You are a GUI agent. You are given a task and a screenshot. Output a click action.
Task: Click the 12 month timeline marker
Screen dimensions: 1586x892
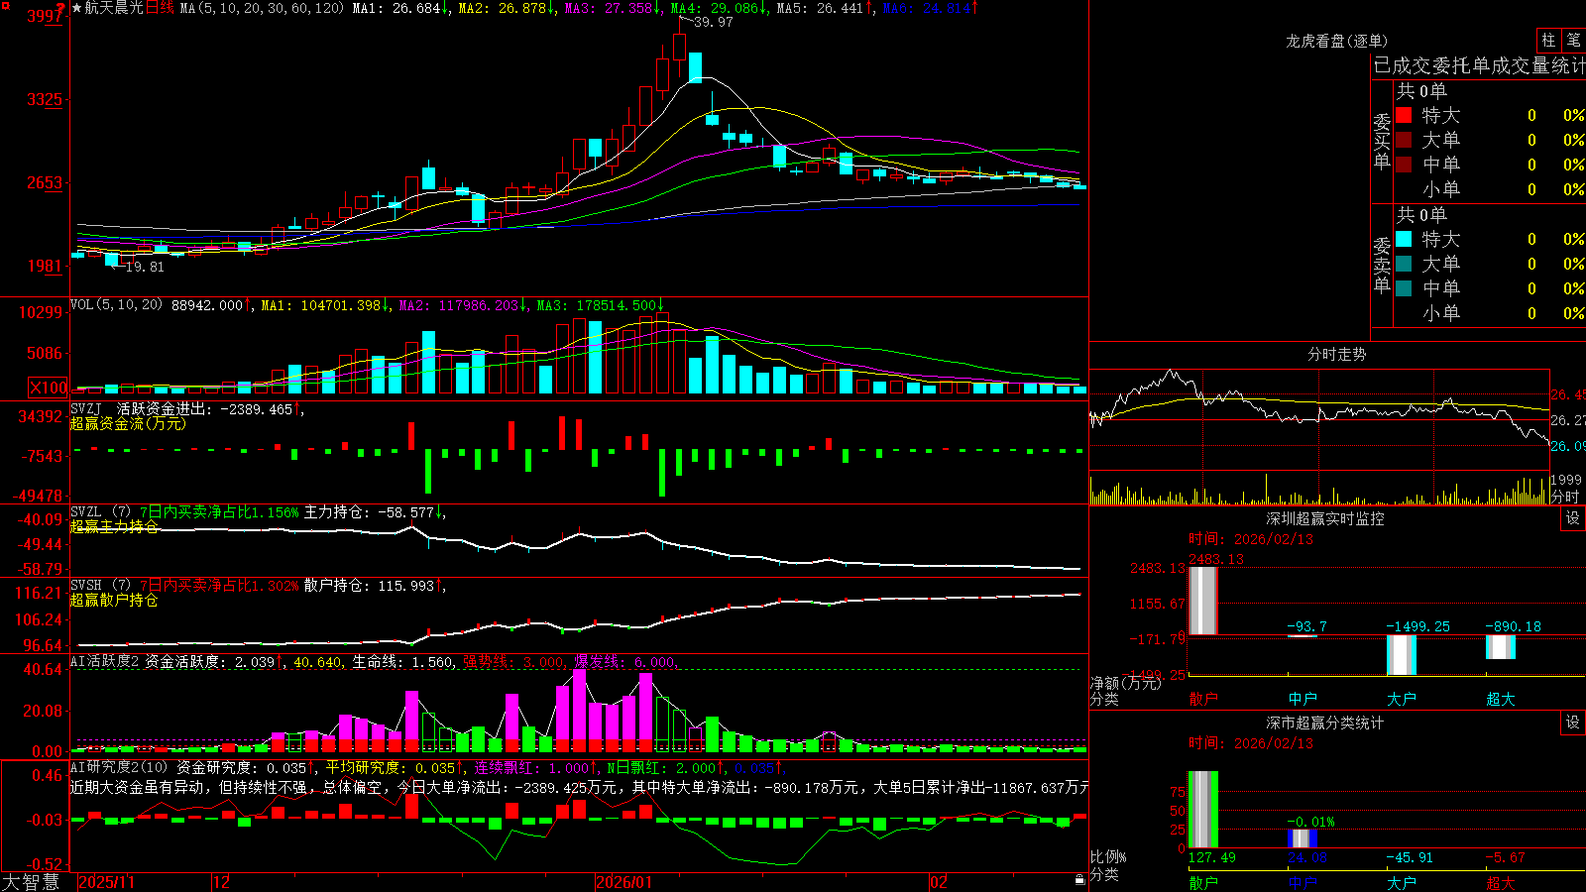222,882
